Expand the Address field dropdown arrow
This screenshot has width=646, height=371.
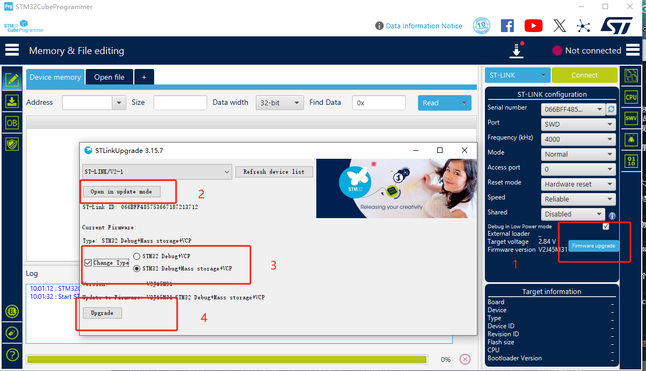coord(119,103)
